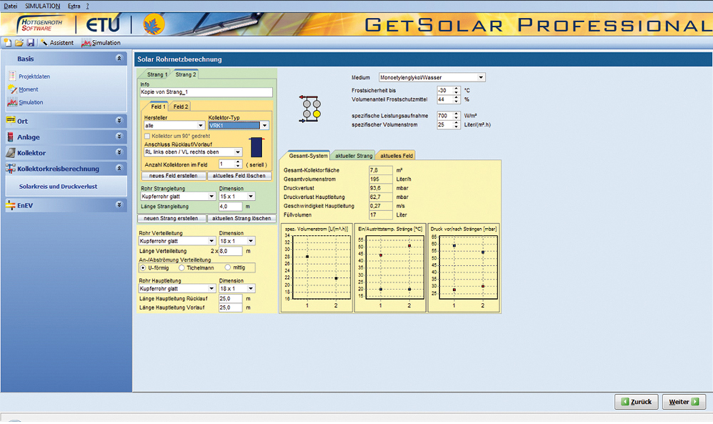Viewport: 713px width, 424px height.
Task: Open Projektdaten in the Basis panel
Action: pyautogui.click(x=33, y=76)
